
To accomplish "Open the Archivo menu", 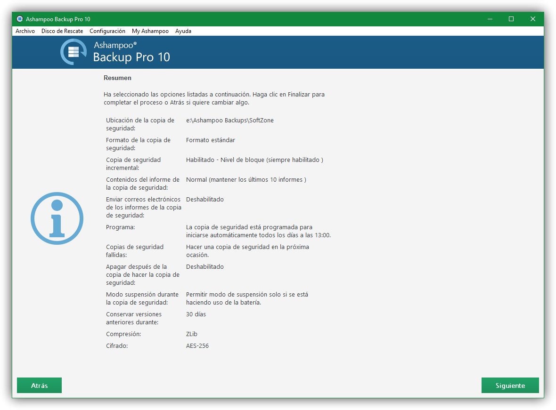I will [x=25, y=31].
